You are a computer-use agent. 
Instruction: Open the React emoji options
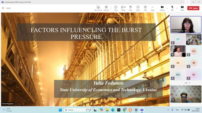click(138, 7)
